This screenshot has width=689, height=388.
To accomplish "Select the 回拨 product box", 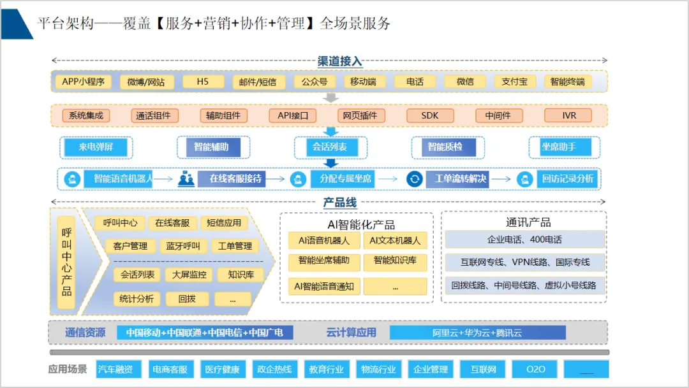I will pyautogui.click(x=187, y=299).
